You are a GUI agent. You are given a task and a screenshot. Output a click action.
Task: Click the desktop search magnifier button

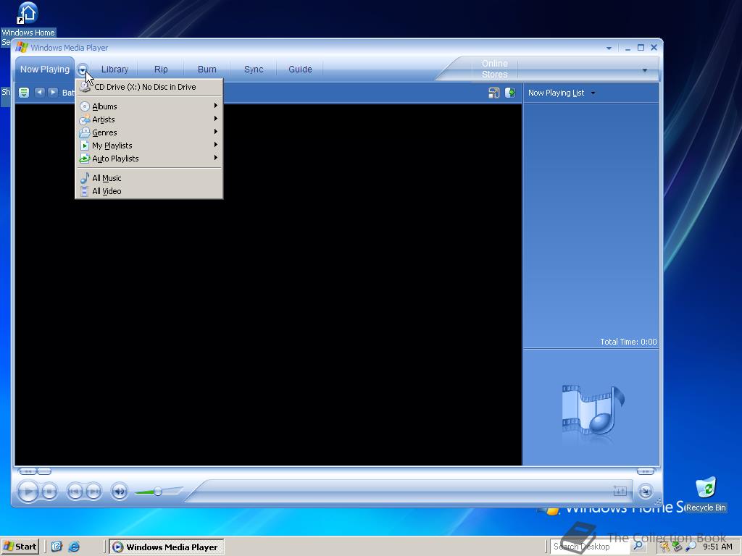pos(638,546)
